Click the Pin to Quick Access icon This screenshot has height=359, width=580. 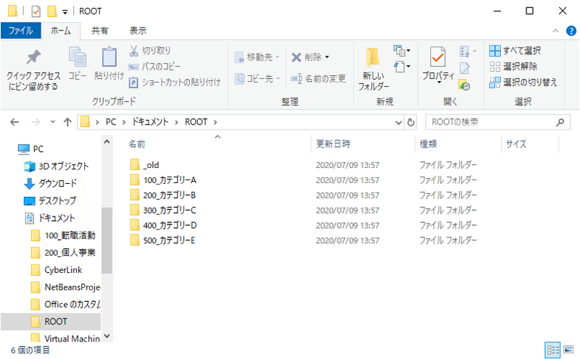(33, 57)
